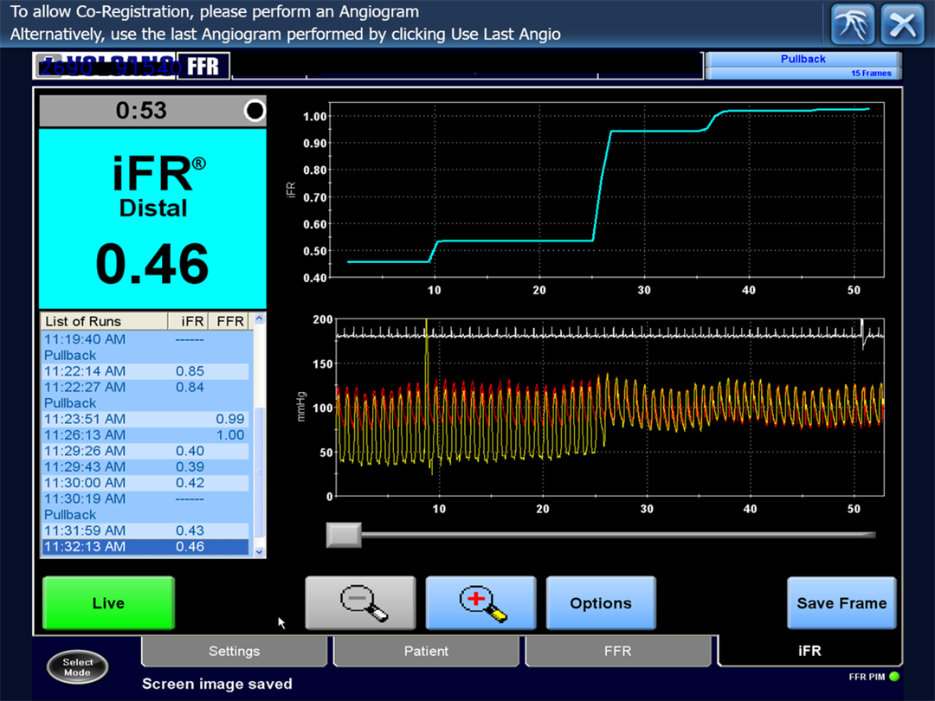Image resolution: width=935 pixels, height=701 pixels.
Task: Click the iFR column header in run list
Action: tap(188, 321)
